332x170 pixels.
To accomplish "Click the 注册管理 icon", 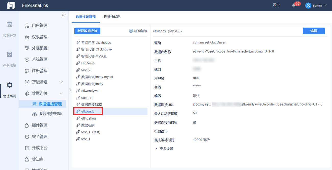I will coord(27,71).
